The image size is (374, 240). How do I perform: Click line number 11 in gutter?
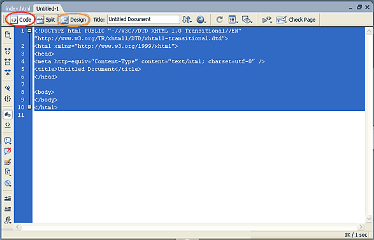21,115
